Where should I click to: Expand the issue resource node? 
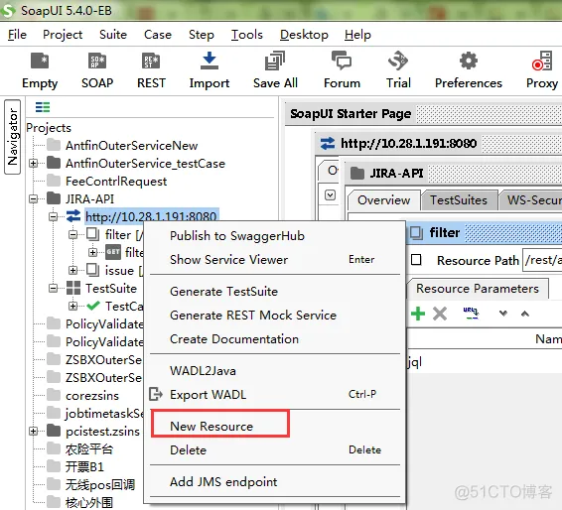pyautogui.click(x=73, y=270)
